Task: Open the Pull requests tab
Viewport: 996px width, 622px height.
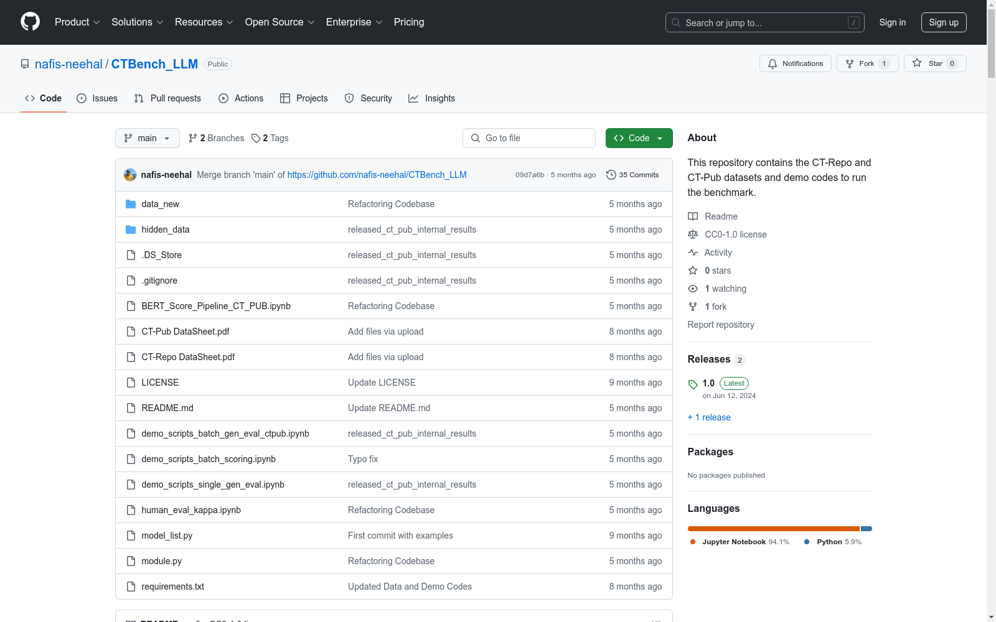Action: (x=167, y=98)
